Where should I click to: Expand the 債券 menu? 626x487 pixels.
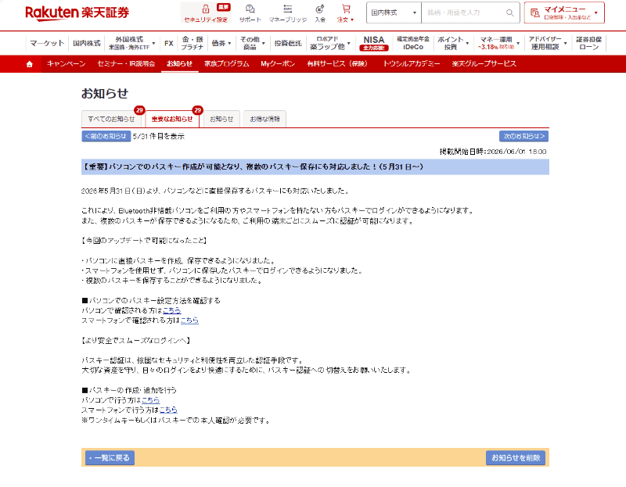221,43
